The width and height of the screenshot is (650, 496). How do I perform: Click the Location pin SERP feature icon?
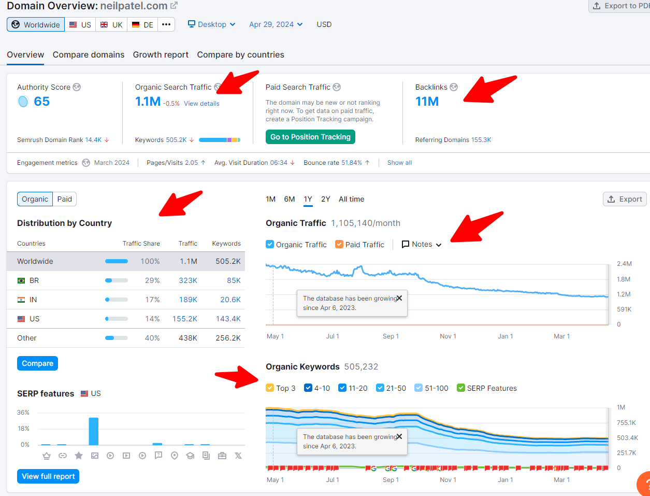175,455
